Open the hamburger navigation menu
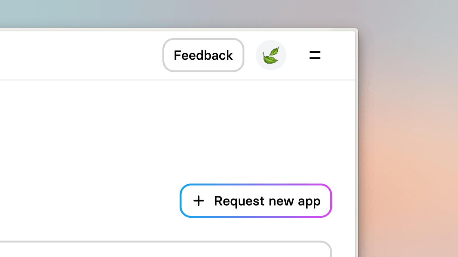 click(x=314, y=55)
